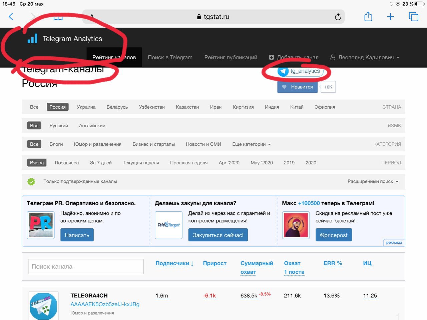The image size is (427, 320).
Task: Open the Telegram Analytics home link
Action: point(72,39)
